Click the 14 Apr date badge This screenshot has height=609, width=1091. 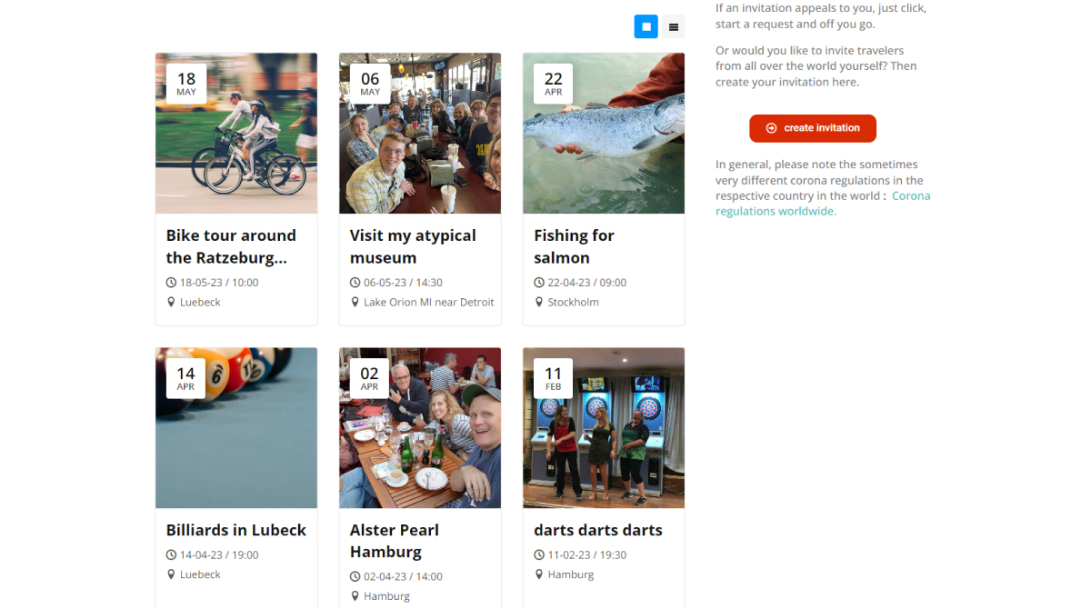185,378
